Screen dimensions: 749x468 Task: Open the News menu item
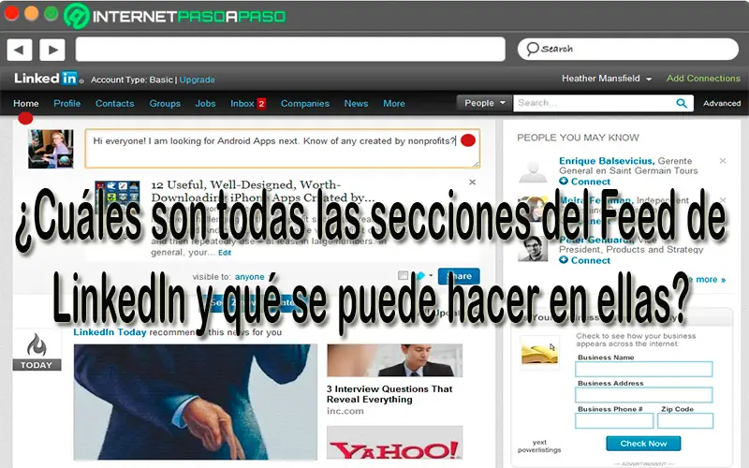click(356, 103)
